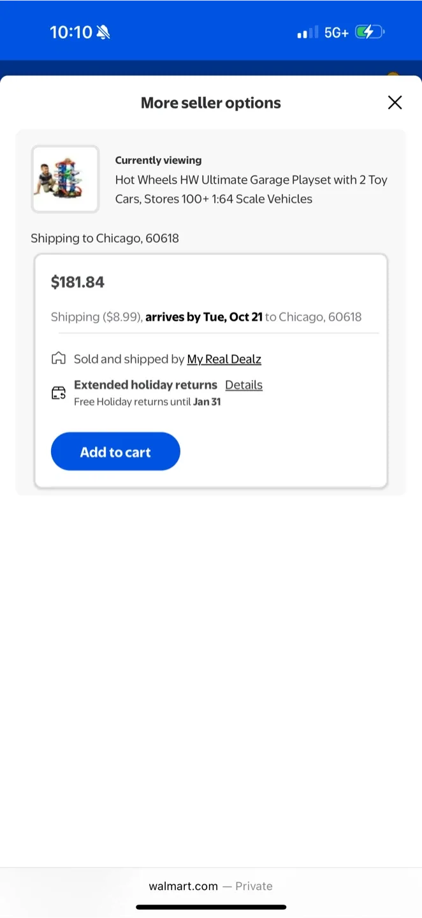Tap the home indicator bar at bottom

coord(210,907)
